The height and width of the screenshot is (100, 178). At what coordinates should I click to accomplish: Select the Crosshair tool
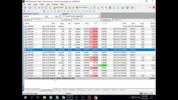click(28, 11)
